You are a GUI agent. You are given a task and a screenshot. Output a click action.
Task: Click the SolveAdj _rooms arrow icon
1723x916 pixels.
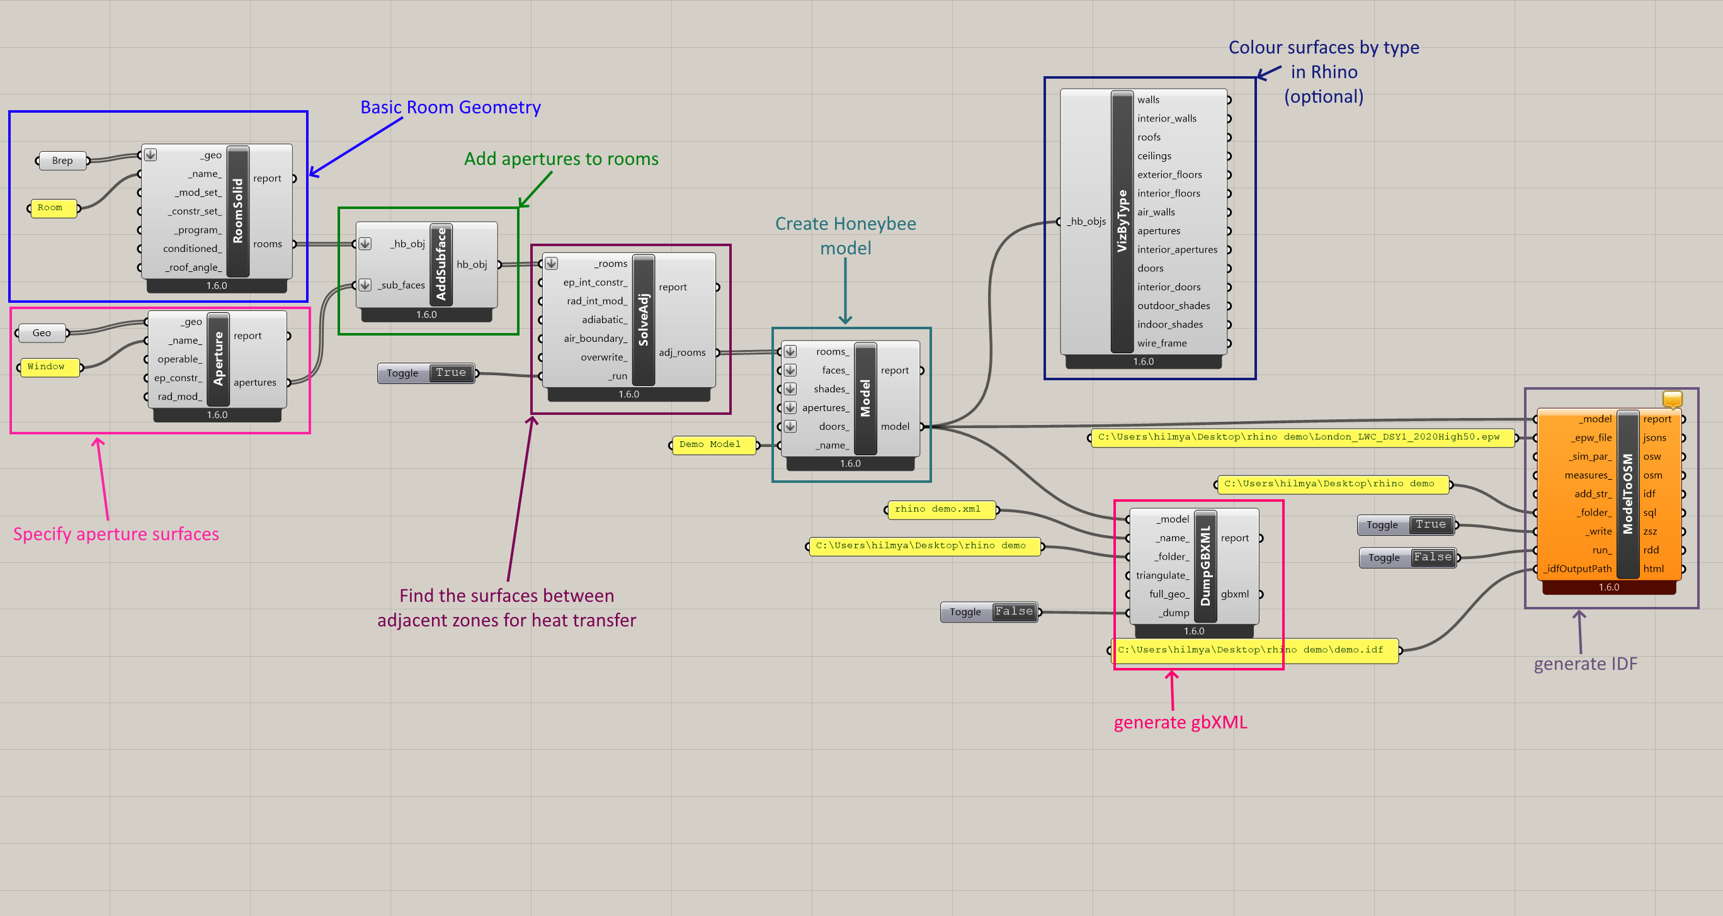tap(551, 263)
